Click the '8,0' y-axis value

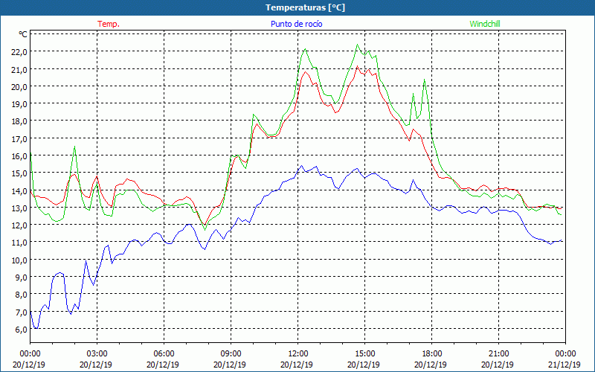pos(22,295)
